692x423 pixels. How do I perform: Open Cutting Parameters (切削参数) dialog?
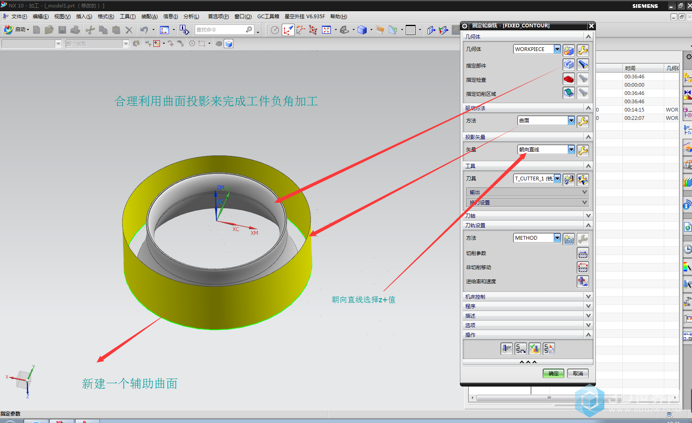583,253
